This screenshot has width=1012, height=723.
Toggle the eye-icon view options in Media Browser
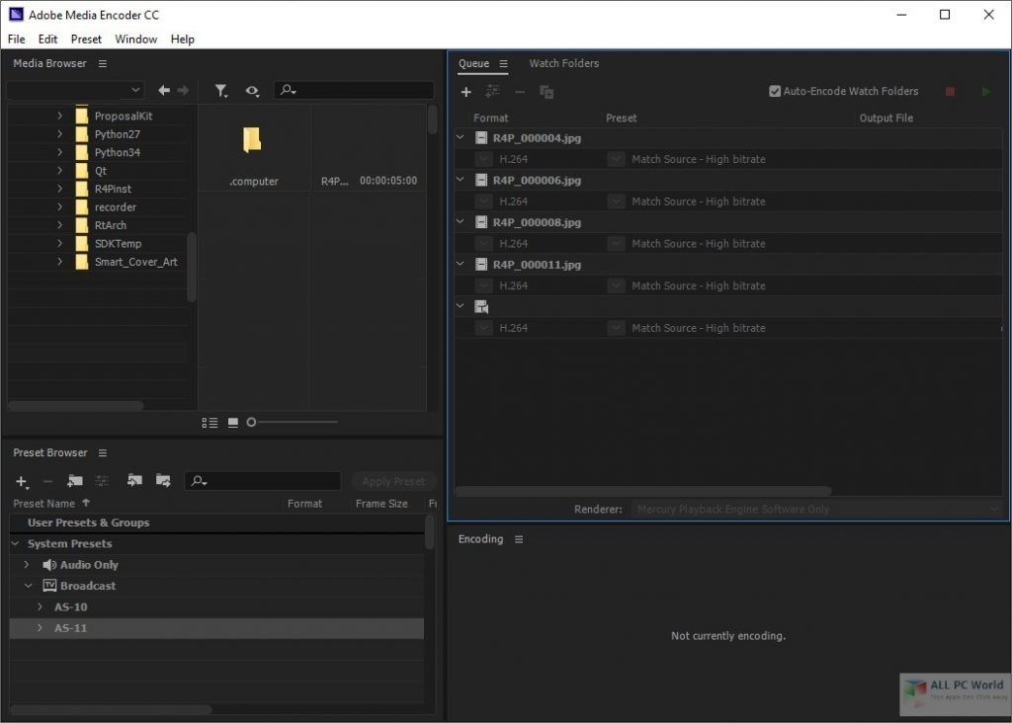pyautogui.click(x=253, y=91)
